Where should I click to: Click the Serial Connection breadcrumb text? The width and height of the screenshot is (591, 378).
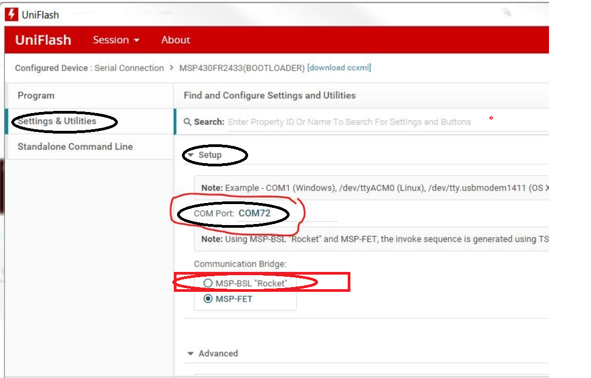click(x=129, y=68)
